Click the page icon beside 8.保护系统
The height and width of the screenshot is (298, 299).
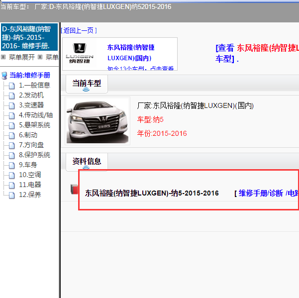[12, 155]
